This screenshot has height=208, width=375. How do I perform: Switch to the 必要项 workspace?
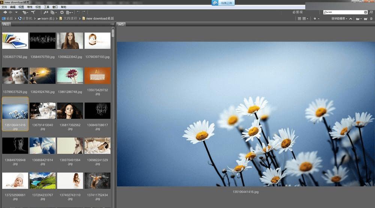coord(297,12)
